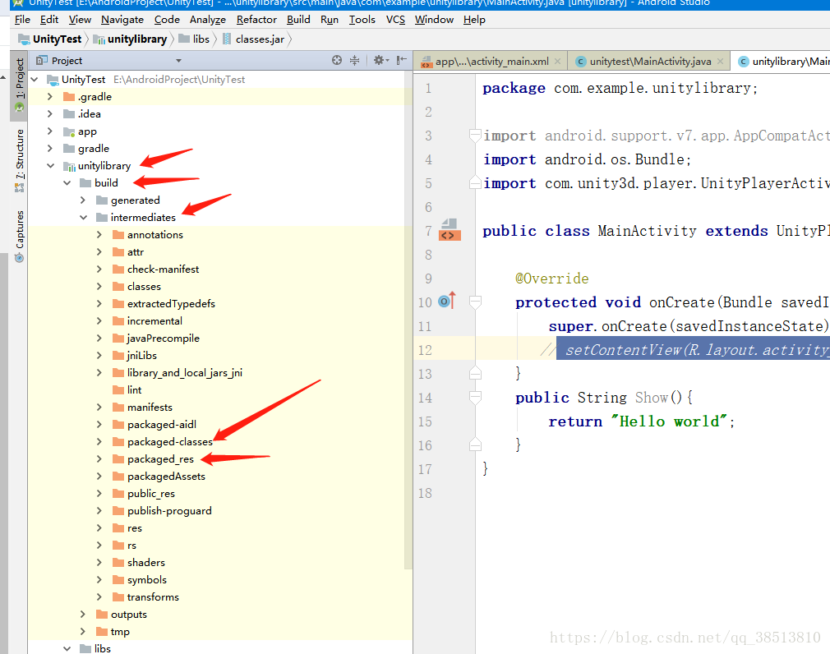Click the classes.jar breadcrumb file icon
830x654 pixels.
coord(227,39)
